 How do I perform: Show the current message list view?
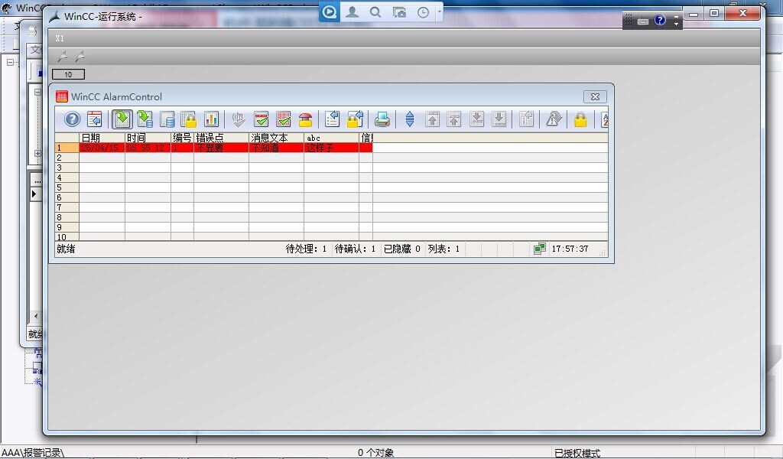[122, 119]
